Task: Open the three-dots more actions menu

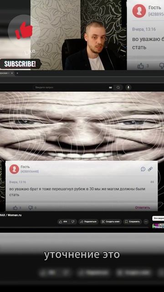Action: pos(146,222)
